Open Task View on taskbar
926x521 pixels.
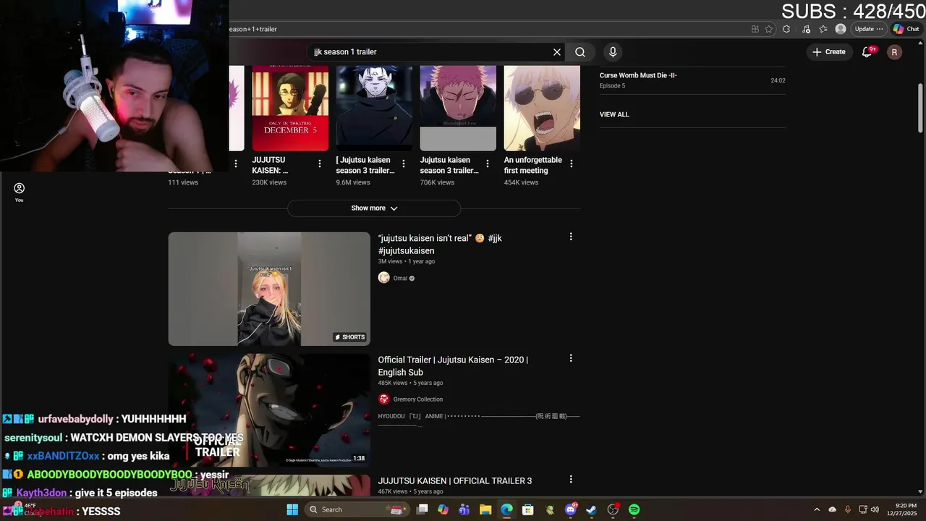pyautogui.click(x=422, y=509)
